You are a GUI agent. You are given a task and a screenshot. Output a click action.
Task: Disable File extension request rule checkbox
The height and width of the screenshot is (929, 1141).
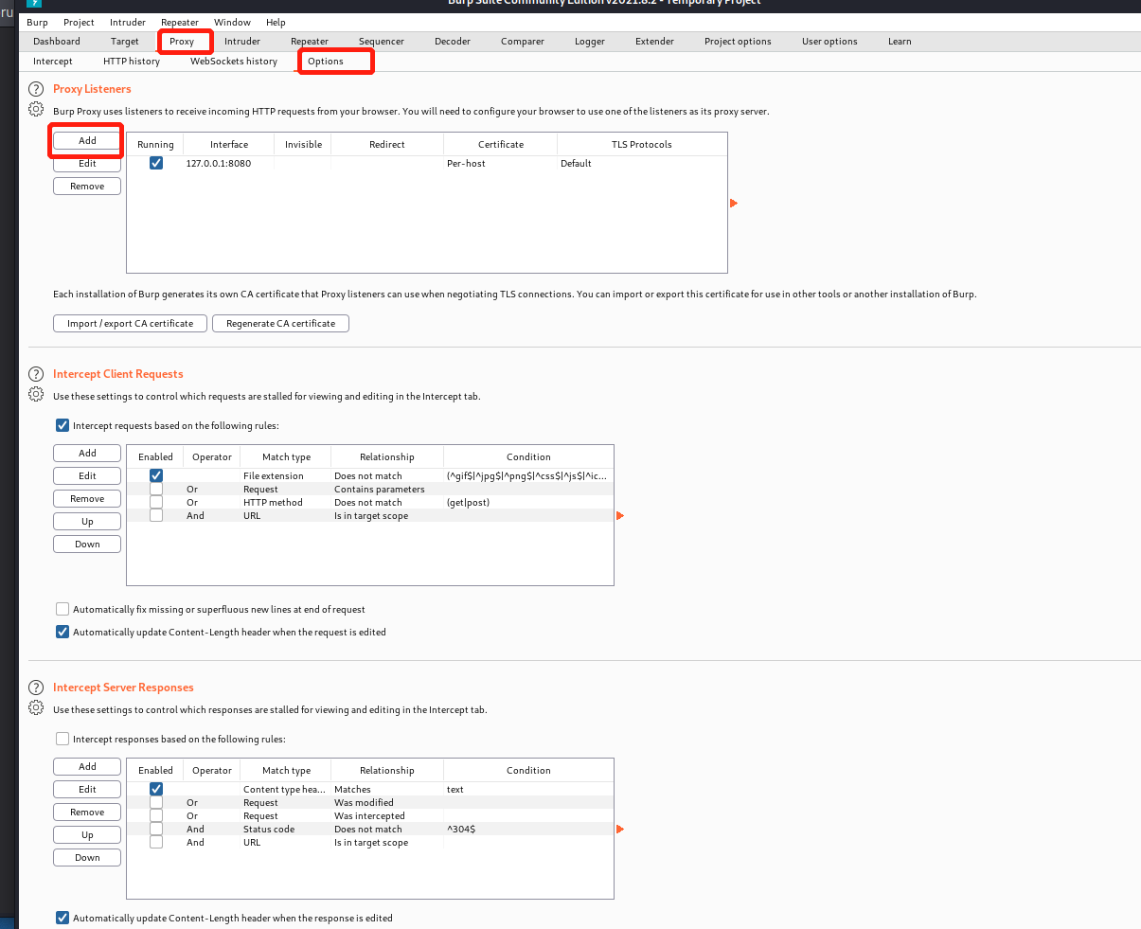pos(156,475)
